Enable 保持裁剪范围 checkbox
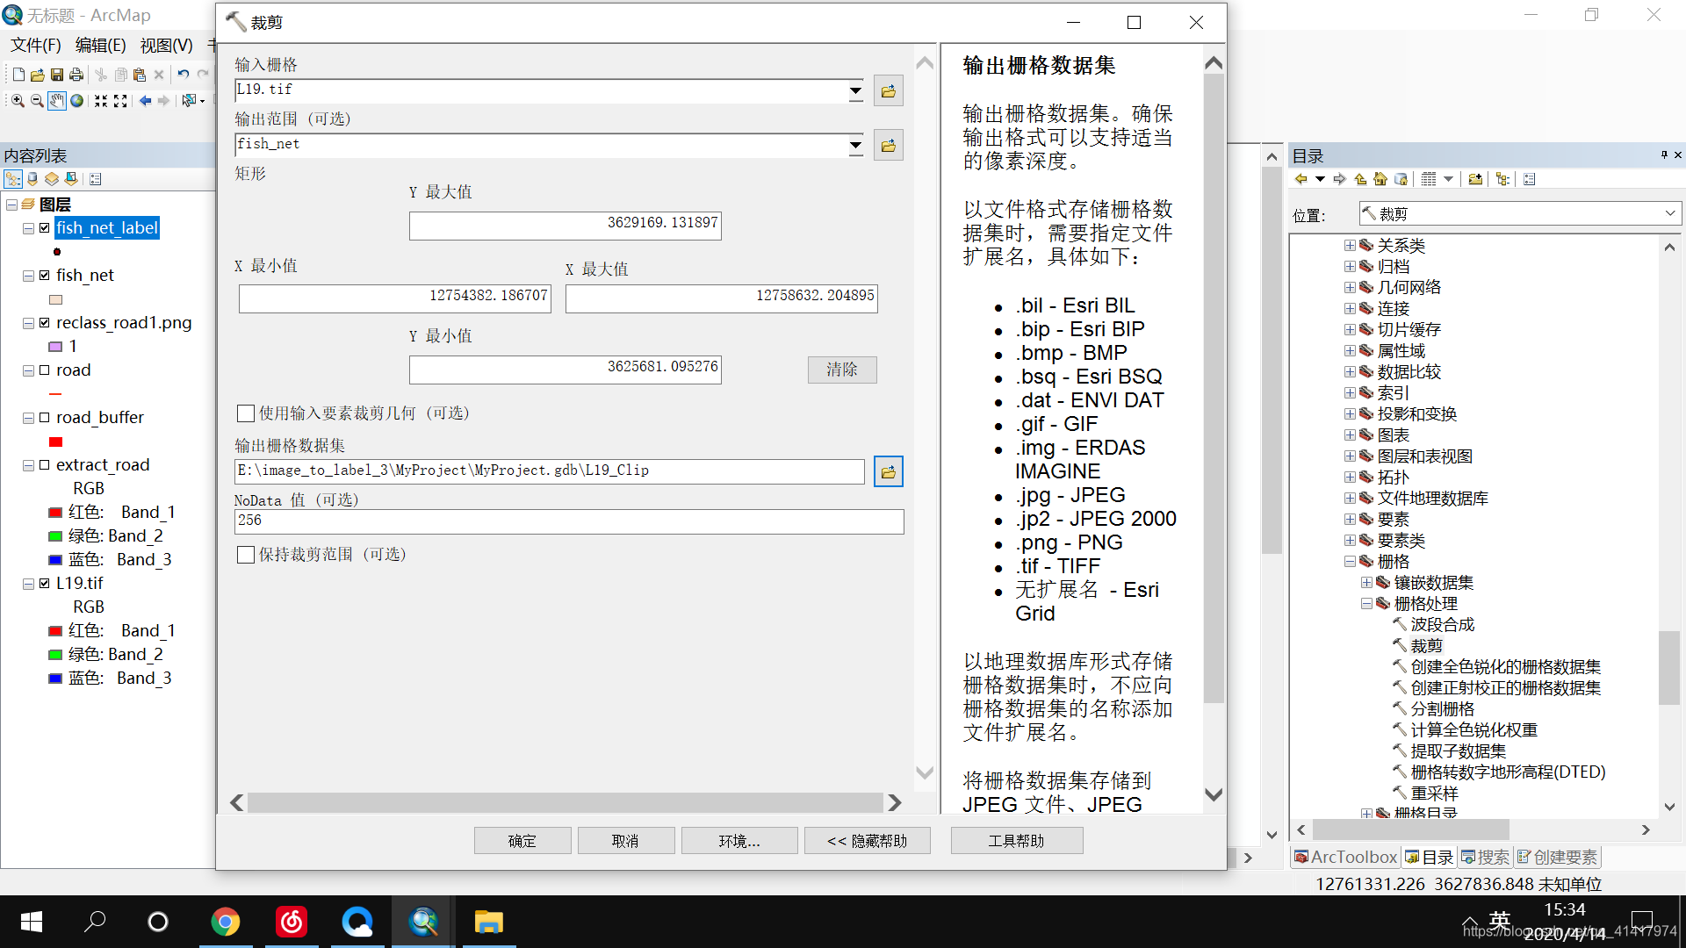Screen dimensions: 1686x948 (246, 555)
